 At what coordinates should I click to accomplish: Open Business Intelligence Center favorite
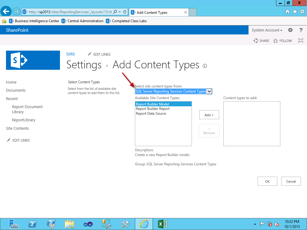click(34, 21)
